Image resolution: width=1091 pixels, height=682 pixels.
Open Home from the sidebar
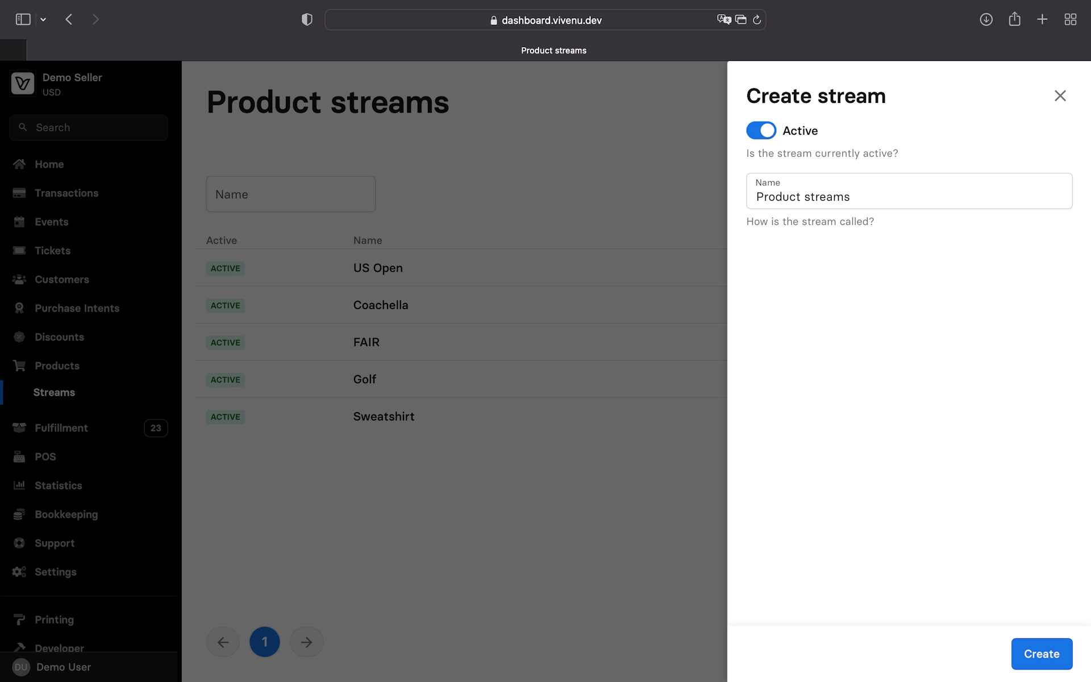tap(49, 164)
